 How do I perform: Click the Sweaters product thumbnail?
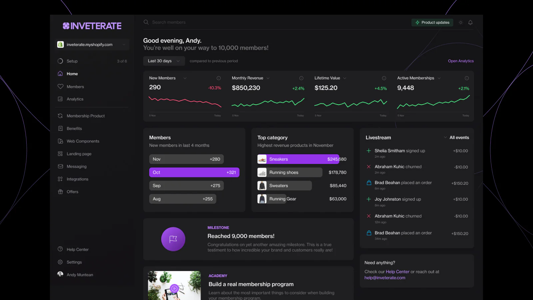[262, 186]
